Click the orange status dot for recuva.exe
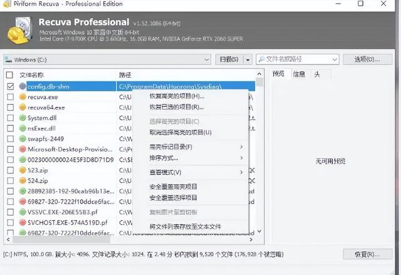401x275 pixels. (x=23, y=97)
